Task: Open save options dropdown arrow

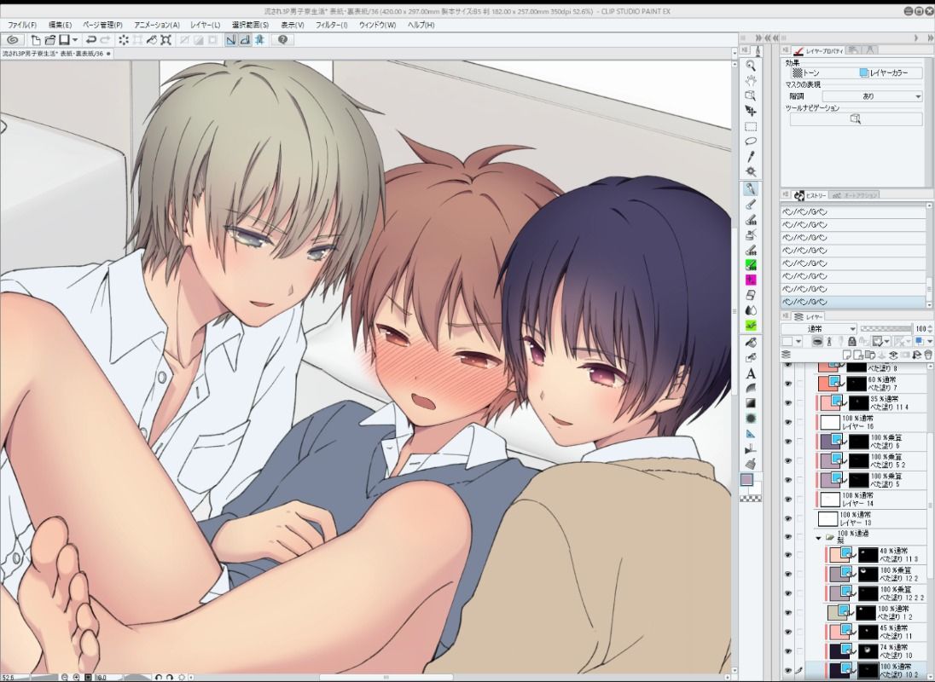Action: coord(75,40)
